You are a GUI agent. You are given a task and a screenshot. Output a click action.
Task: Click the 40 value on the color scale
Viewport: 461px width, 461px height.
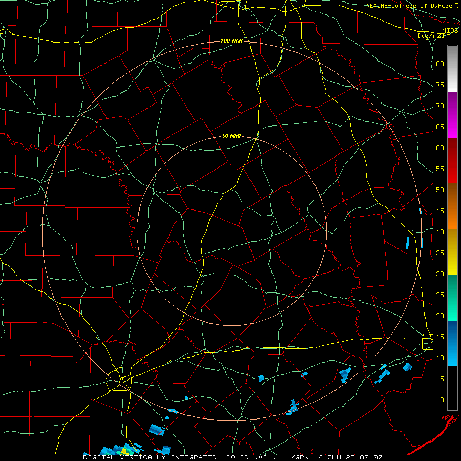click(x=440, y=232)
